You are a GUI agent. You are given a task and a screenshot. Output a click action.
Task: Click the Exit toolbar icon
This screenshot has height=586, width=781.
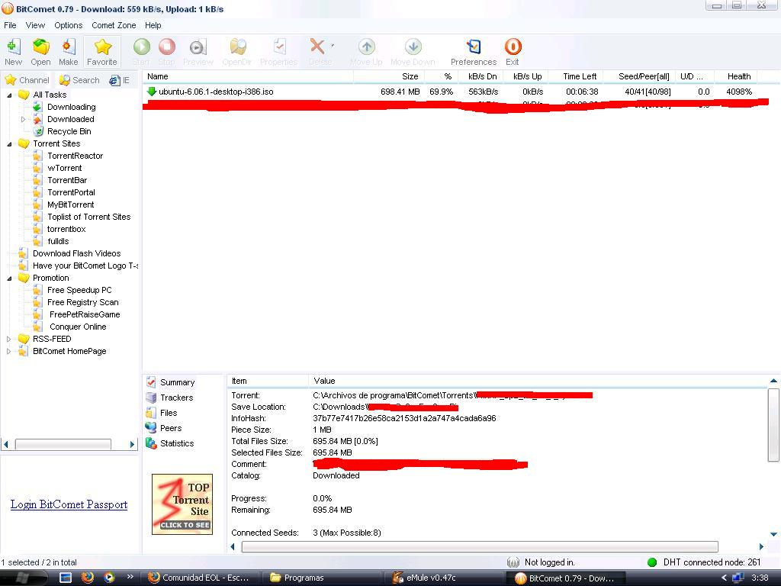513,52
